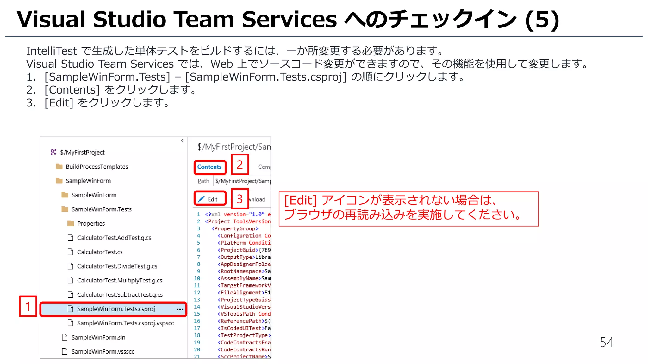Click the $/MyFirstProject repository root icon
The image size is (648, 364).
point(53,152)
